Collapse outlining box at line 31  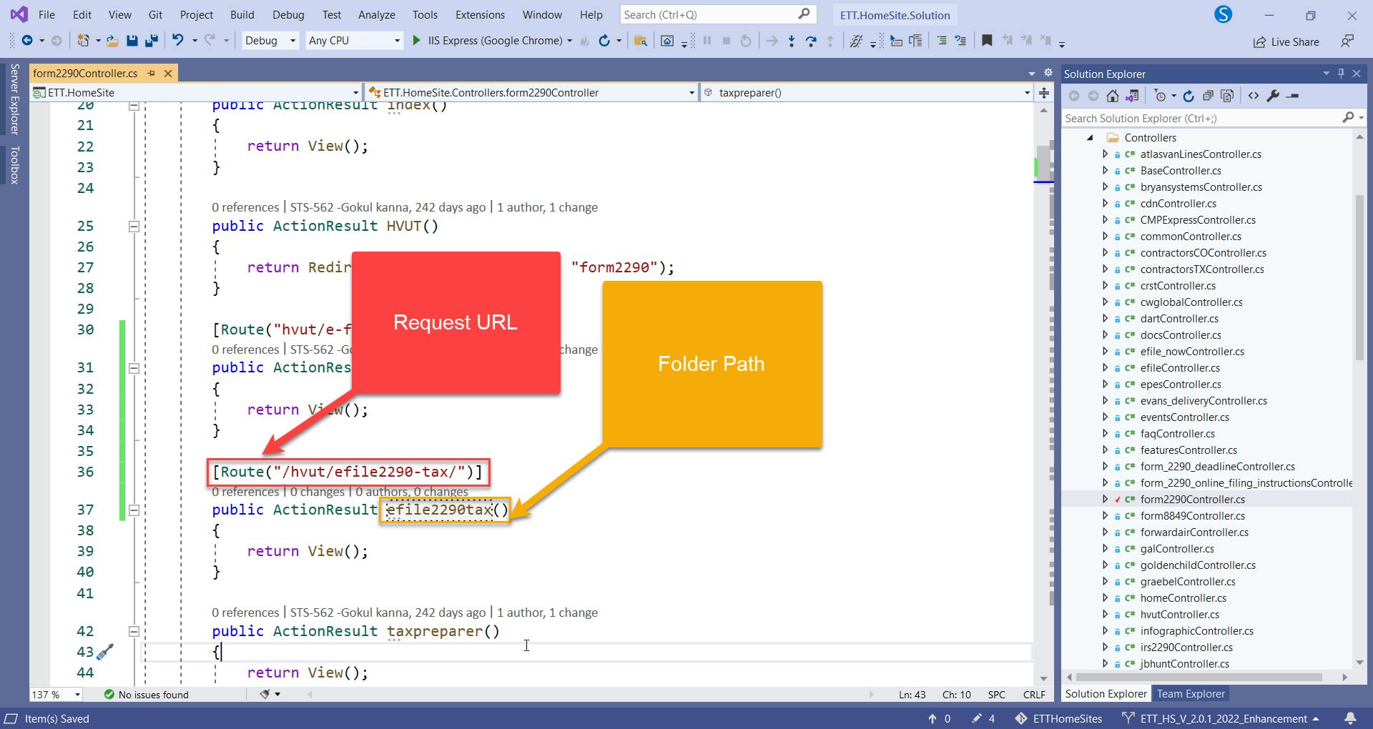pyautogui.click(x=134, y=367)
